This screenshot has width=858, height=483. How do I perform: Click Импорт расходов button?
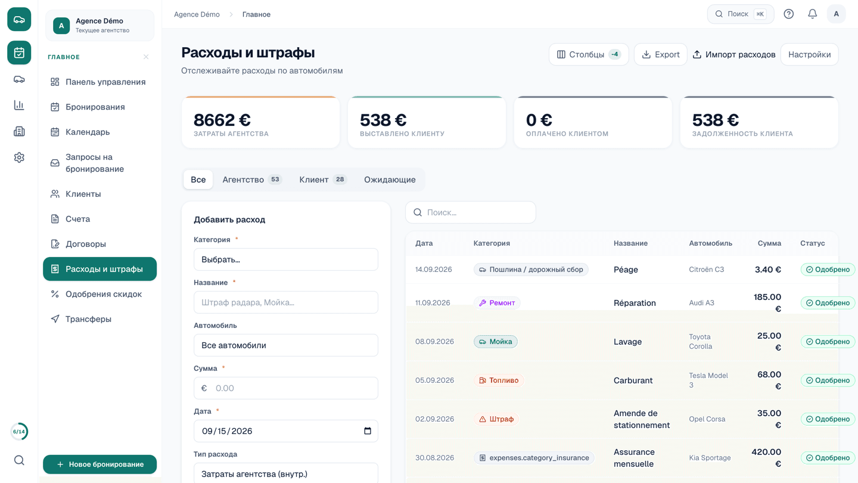coord(734,54)
